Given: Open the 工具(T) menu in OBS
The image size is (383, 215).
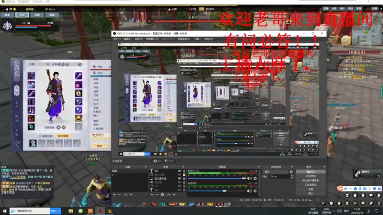Looking at the screenshot, I should pyautogui.click(x=197, y=39).
